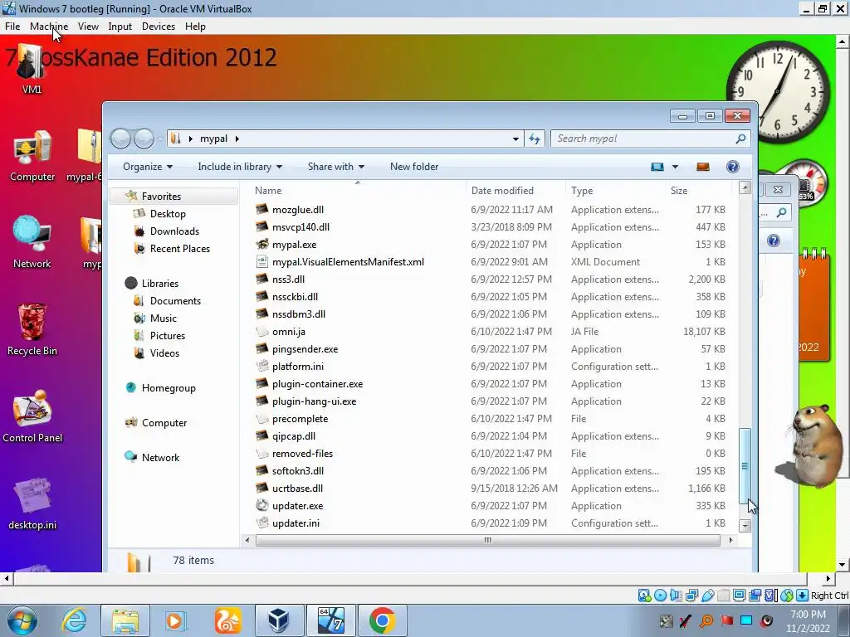
Task: Click the file list horizontal scrollbar
Action: coord(487,540)
